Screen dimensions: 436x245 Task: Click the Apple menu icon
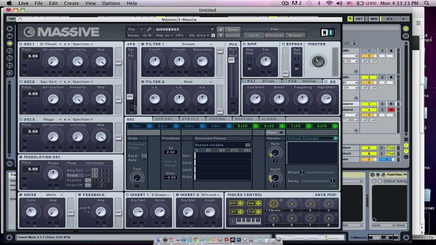9,3
